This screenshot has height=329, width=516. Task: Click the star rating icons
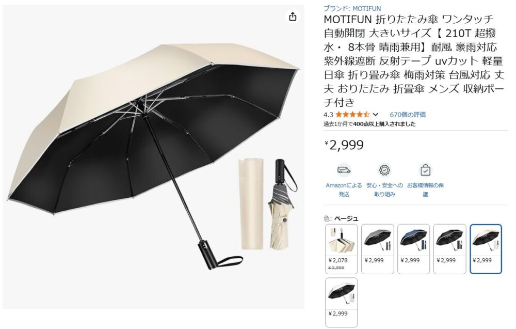(352, 115)
